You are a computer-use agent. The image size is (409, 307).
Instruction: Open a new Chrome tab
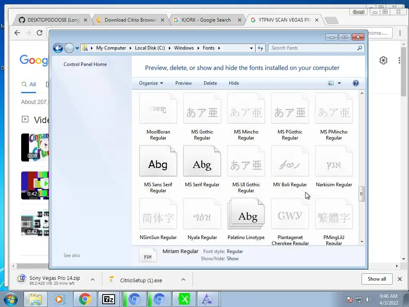click(332, 20)
